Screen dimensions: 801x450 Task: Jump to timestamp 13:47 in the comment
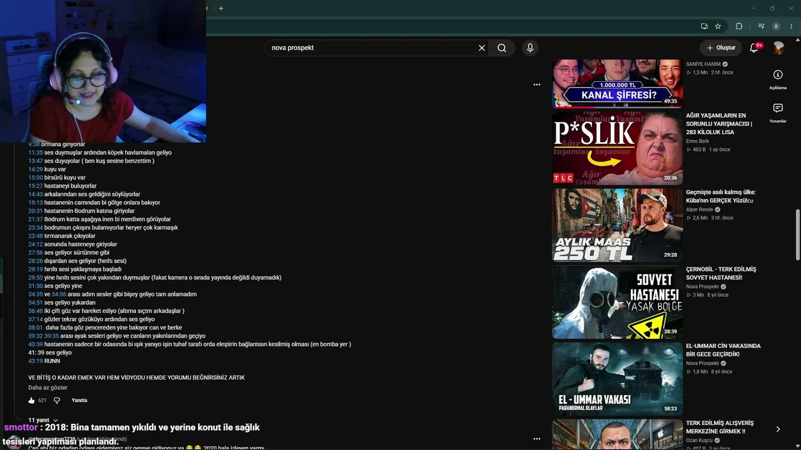coord(35,161)
